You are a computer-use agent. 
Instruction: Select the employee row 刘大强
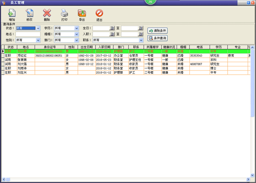[x=126, y=64]
